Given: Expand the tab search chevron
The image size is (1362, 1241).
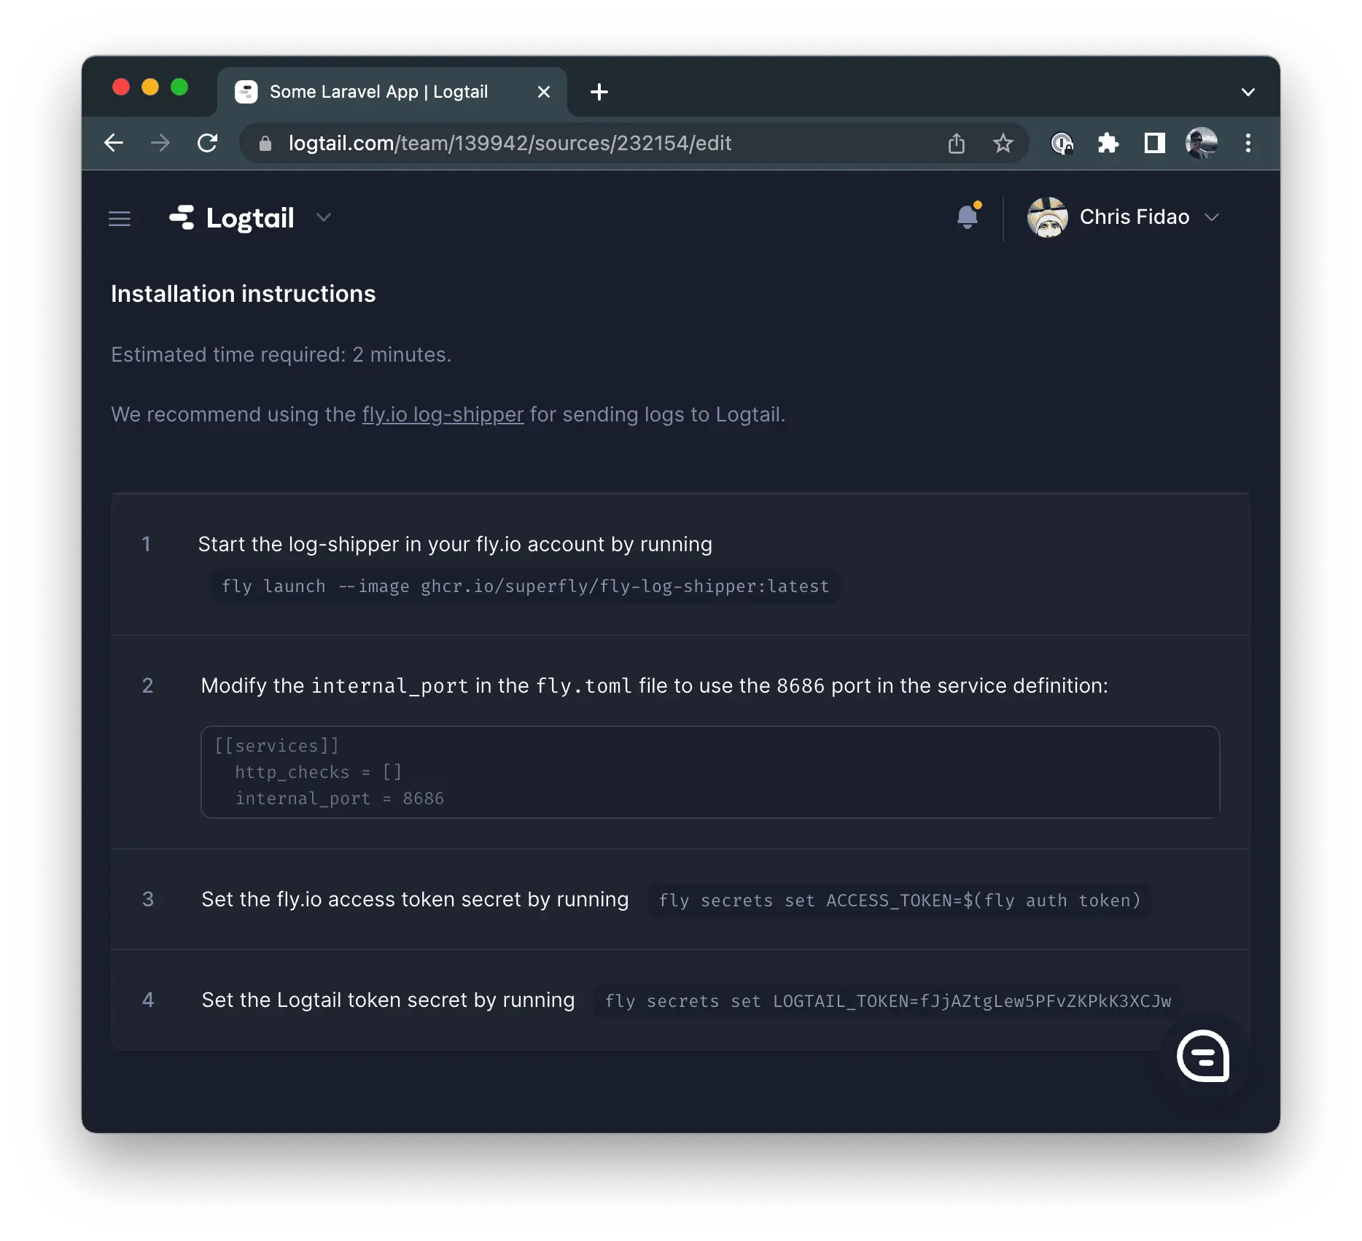Looking at the screenshot, I should coord(1248,92).
